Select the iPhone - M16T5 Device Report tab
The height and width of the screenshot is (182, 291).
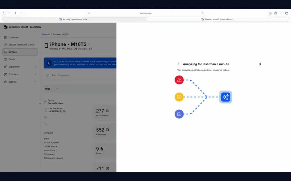pos(217,19)
